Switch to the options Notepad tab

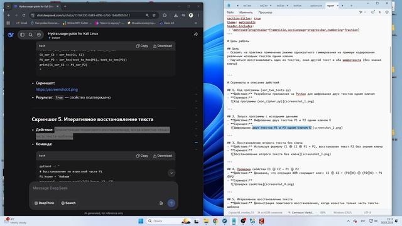[316, 6]
